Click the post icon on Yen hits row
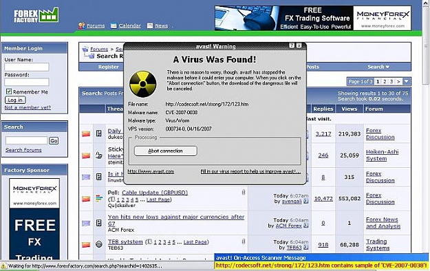This screenshot has height=271, width=430. pyautogui.click(x=99, y=223)
